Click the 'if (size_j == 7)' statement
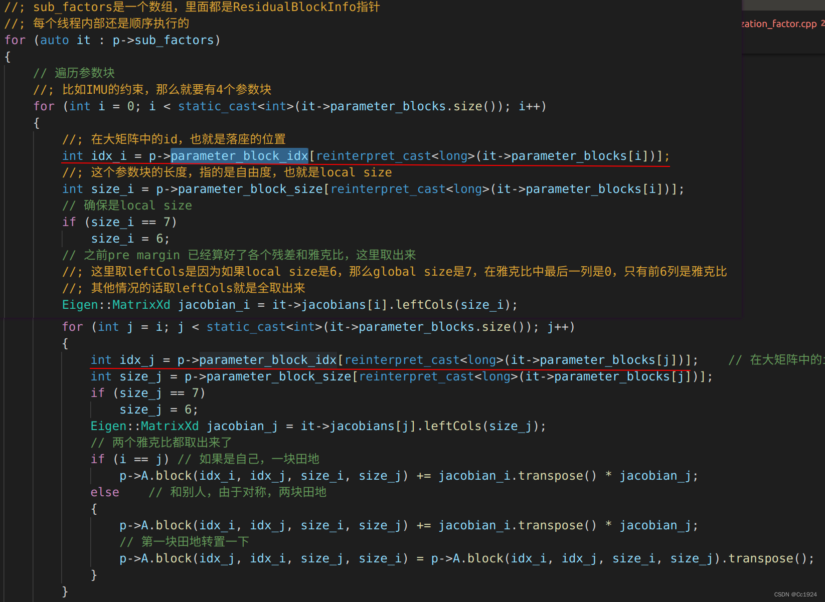 click(x=148, y=393)
